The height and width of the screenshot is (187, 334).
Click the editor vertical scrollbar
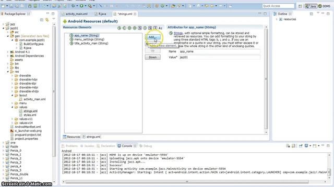pos(266,79)
